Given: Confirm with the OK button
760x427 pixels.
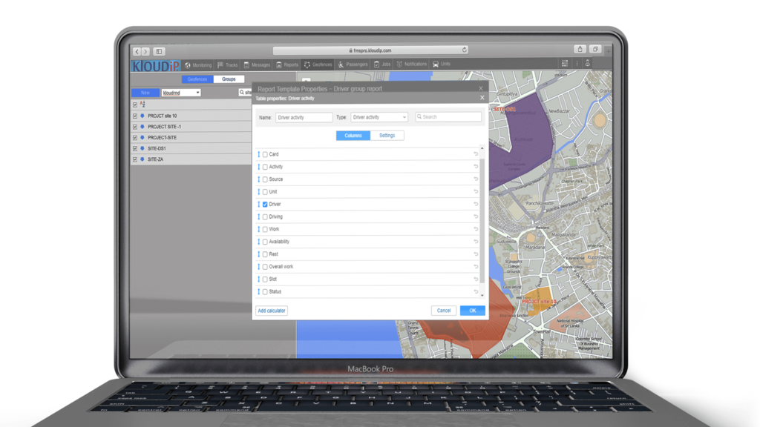Looking at the screenshot, I should (473, 311).
